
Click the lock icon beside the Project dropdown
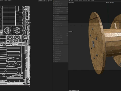pos(48,1)
